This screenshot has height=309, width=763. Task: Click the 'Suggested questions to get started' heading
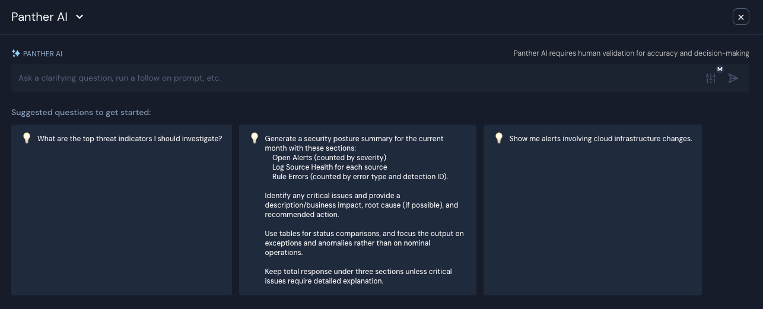81,113
